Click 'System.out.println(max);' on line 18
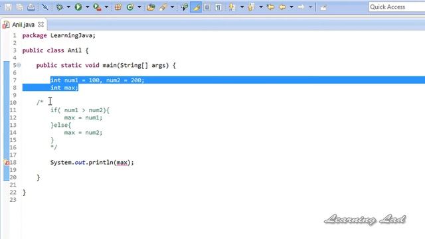This screenshot has width=425, height=239. coord(92,162)
